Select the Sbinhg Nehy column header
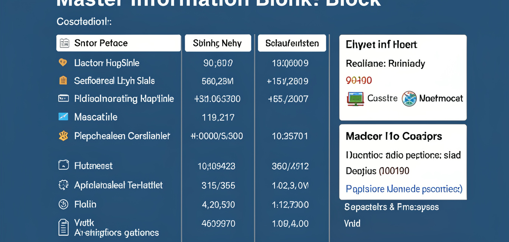 pyautogui.click(x=218, y=43)
